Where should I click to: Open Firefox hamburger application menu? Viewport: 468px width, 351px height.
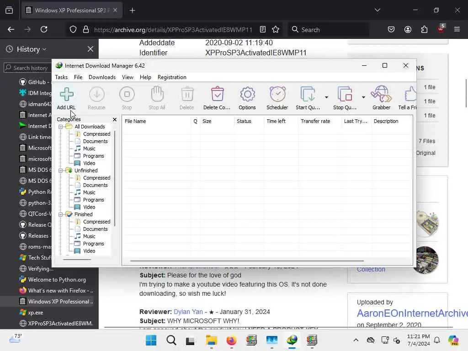coord(457,29)
